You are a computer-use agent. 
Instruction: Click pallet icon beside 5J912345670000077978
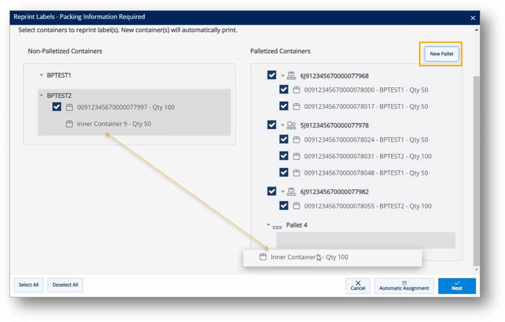click(x=292, y=125)
